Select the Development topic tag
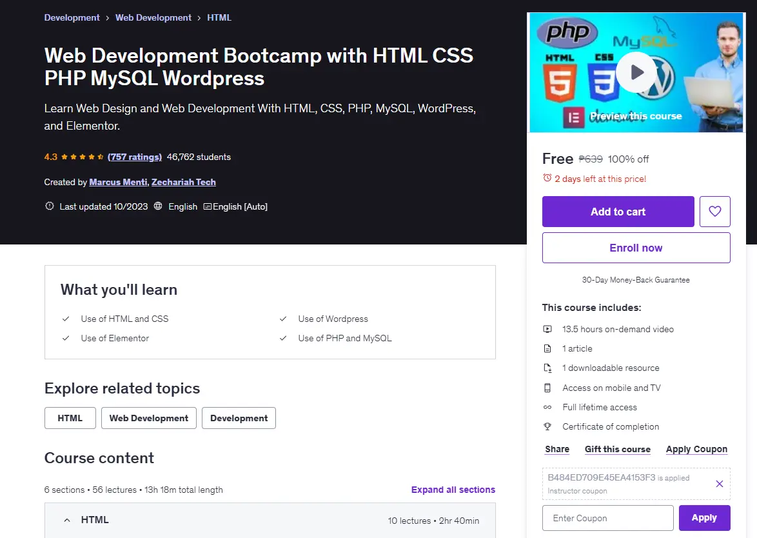757x538 pixels. (x=239, y=418)
